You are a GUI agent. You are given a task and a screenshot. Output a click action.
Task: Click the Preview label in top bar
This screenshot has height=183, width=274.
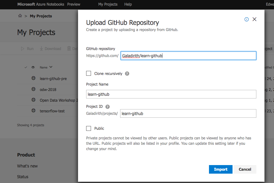coord(74,4)
